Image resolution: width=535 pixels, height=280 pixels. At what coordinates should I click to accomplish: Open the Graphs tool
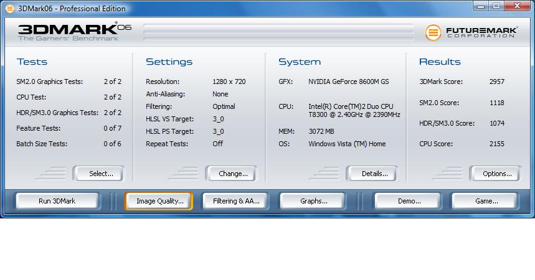tap(313, 201)
